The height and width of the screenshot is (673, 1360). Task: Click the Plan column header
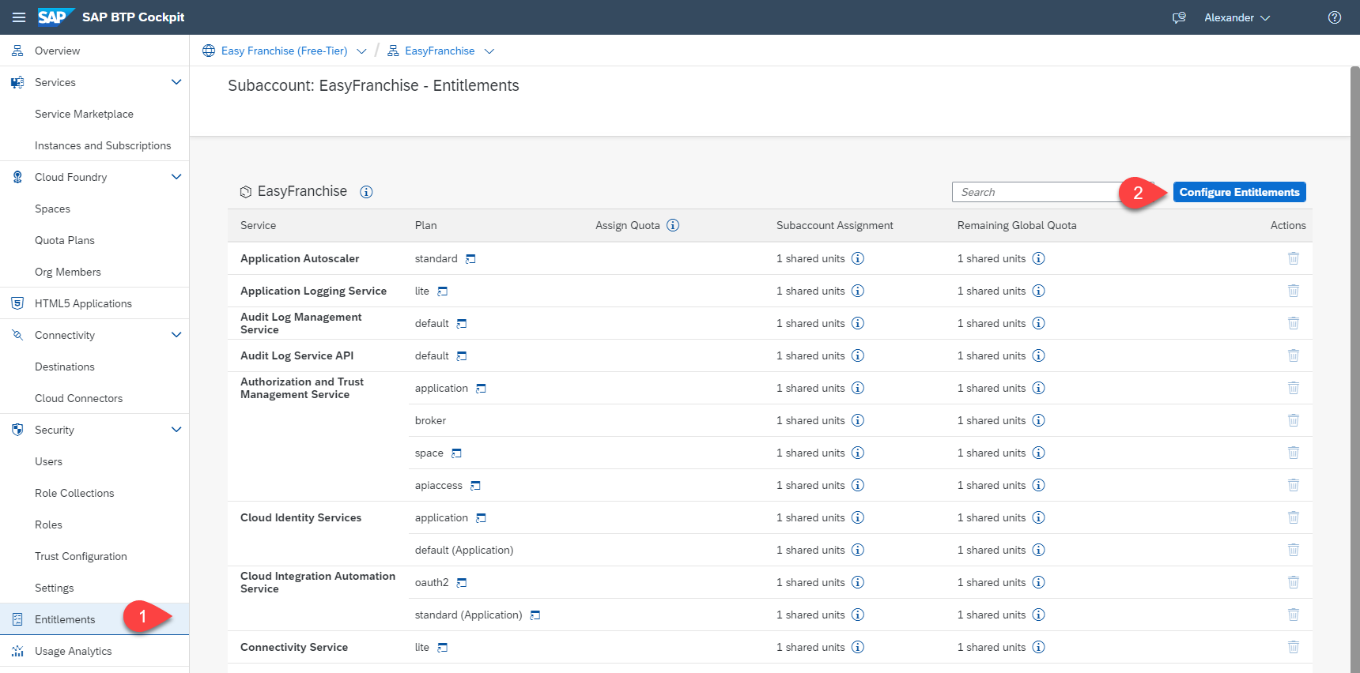[425, 225]
